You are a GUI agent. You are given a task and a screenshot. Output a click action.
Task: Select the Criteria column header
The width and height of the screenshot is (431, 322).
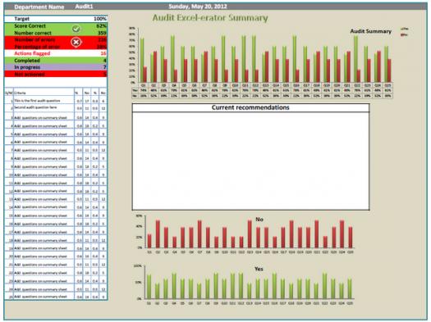tap(20, 93)
